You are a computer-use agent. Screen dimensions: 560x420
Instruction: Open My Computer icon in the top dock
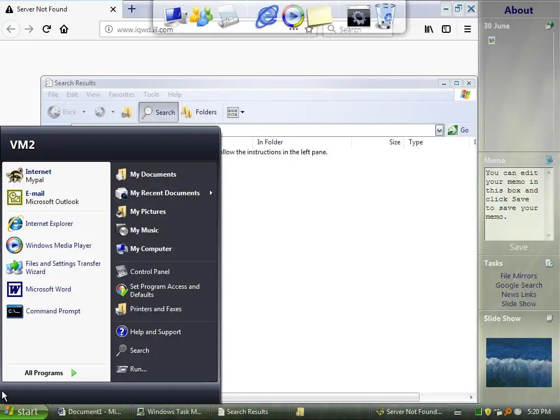pos(175,16)
